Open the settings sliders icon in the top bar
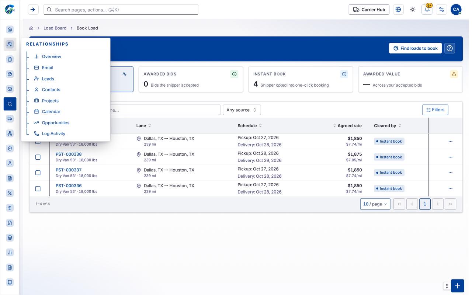The height and width of the screenshot is (295, 472). (x=441, y=10)
